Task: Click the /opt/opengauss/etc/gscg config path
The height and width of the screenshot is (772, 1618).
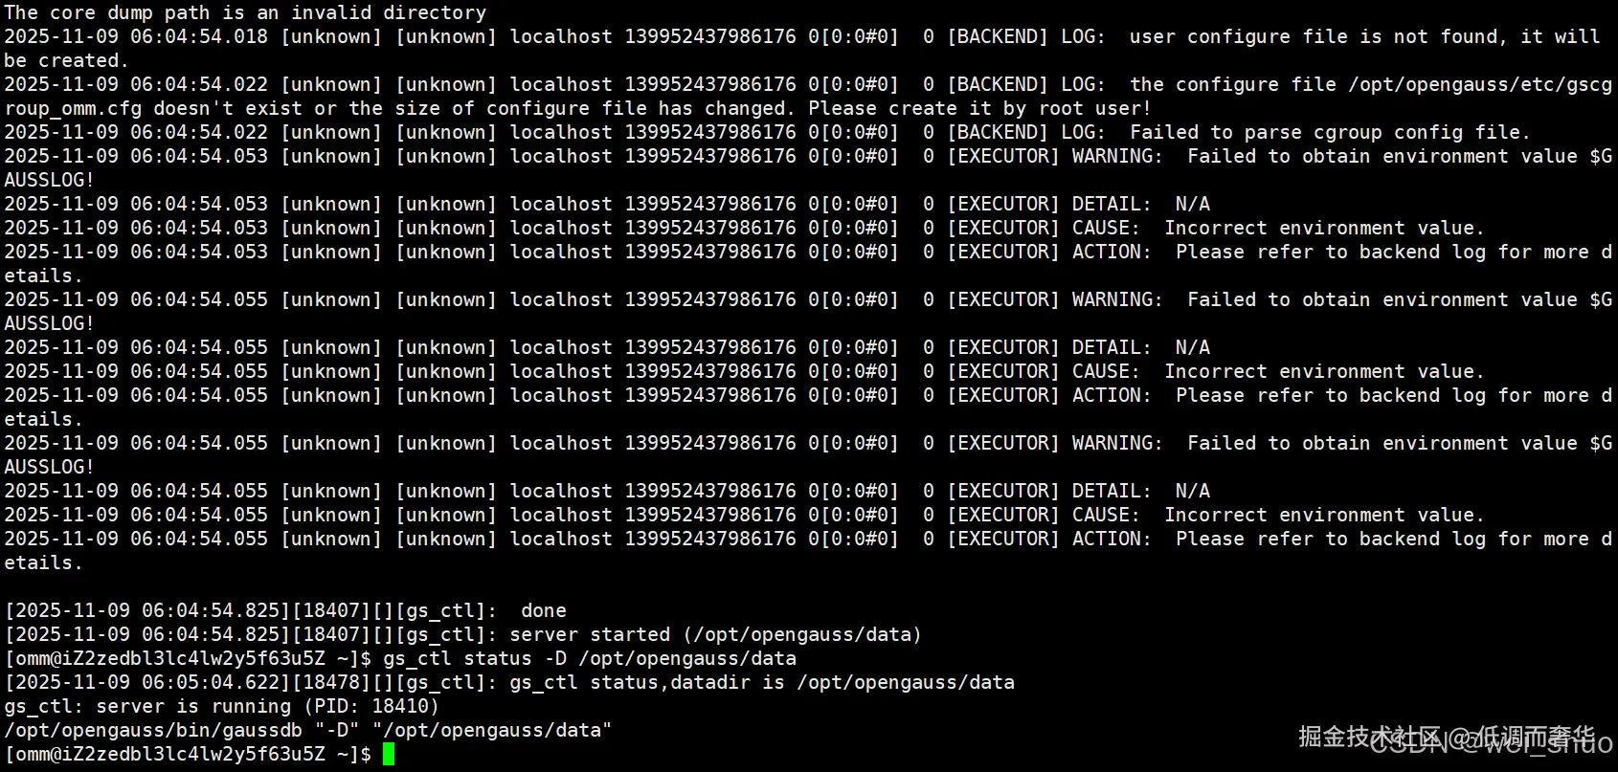Action: (x=1480, y=84)
